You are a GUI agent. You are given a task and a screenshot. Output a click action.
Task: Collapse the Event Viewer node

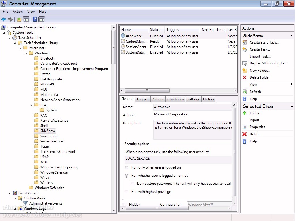click(10, 193)
